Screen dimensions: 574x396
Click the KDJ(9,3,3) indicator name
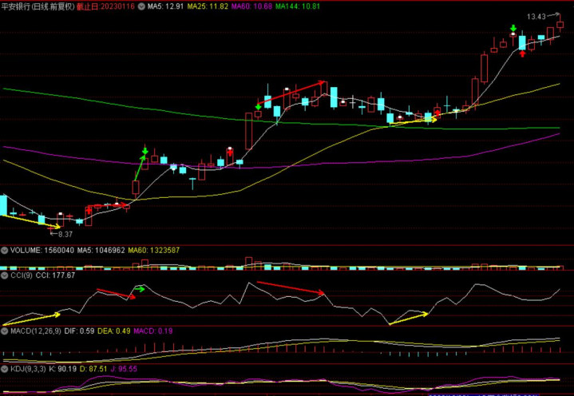(28, 369)
